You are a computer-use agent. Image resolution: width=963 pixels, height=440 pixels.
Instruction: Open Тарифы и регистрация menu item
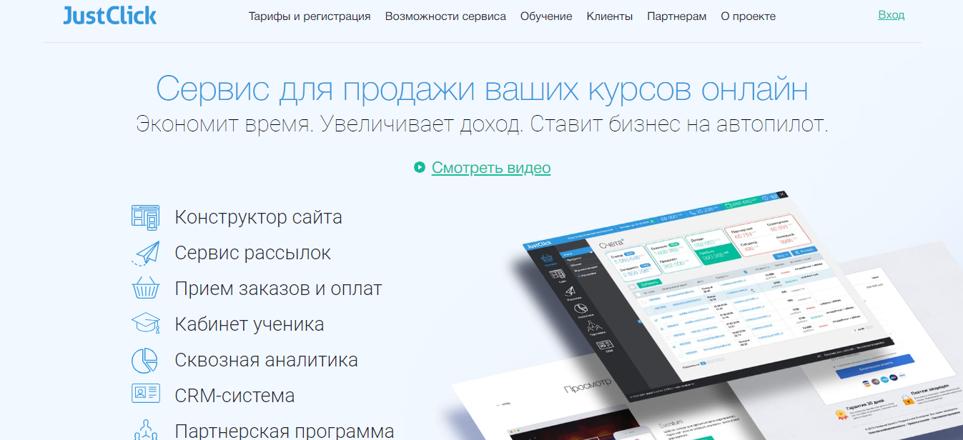click(x=310, y=16)
